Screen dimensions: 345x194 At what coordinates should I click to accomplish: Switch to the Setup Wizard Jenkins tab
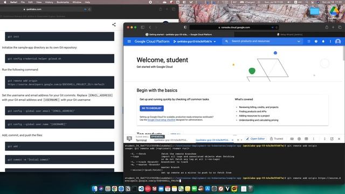point(289,34)
